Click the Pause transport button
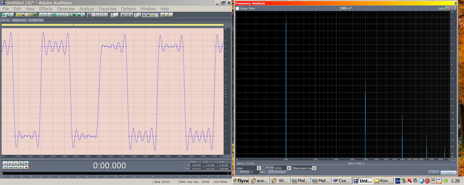The height and width of the screenshot is (185, 464). (16, 163)
